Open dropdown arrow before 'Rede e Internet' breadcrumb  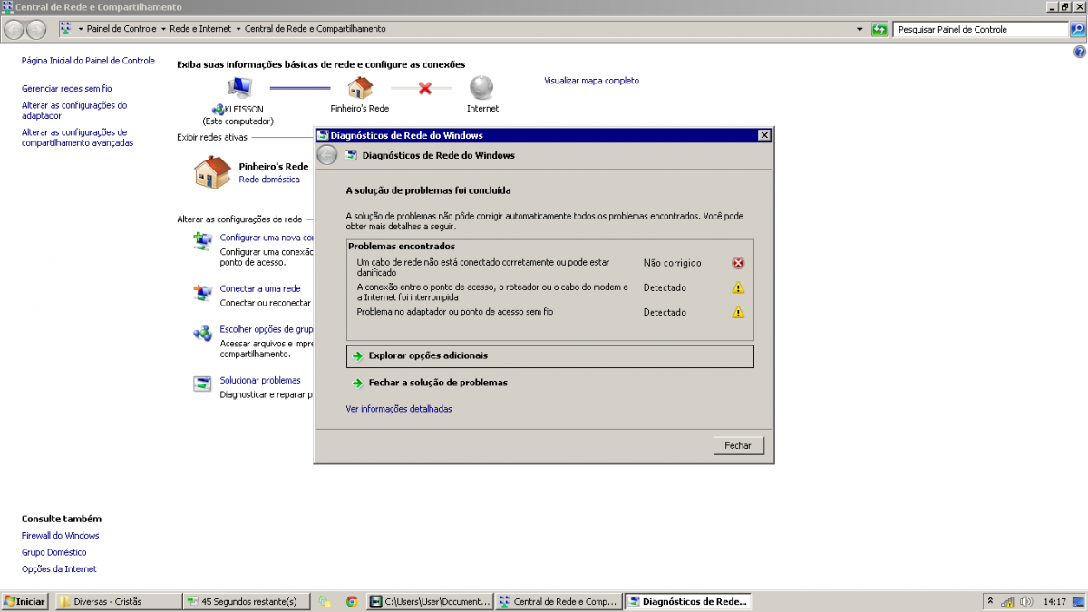[x=163, y=29]
